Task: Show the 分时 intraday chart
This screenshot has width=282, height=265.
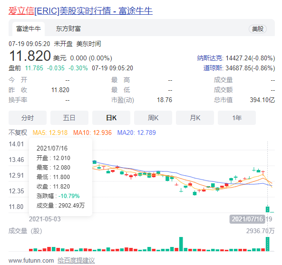Action: click(28, 118)
